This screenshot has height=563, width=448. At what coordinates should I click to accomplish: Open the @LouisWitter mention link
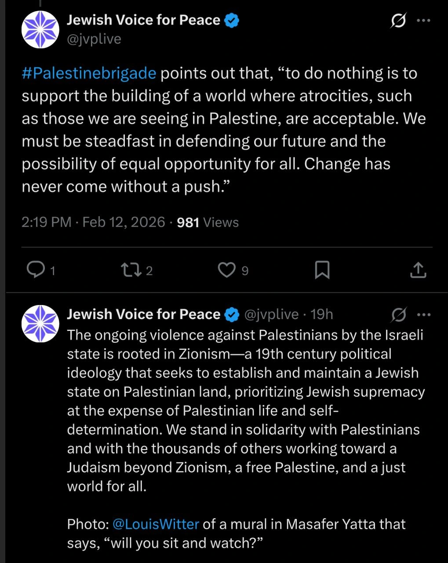156,524
